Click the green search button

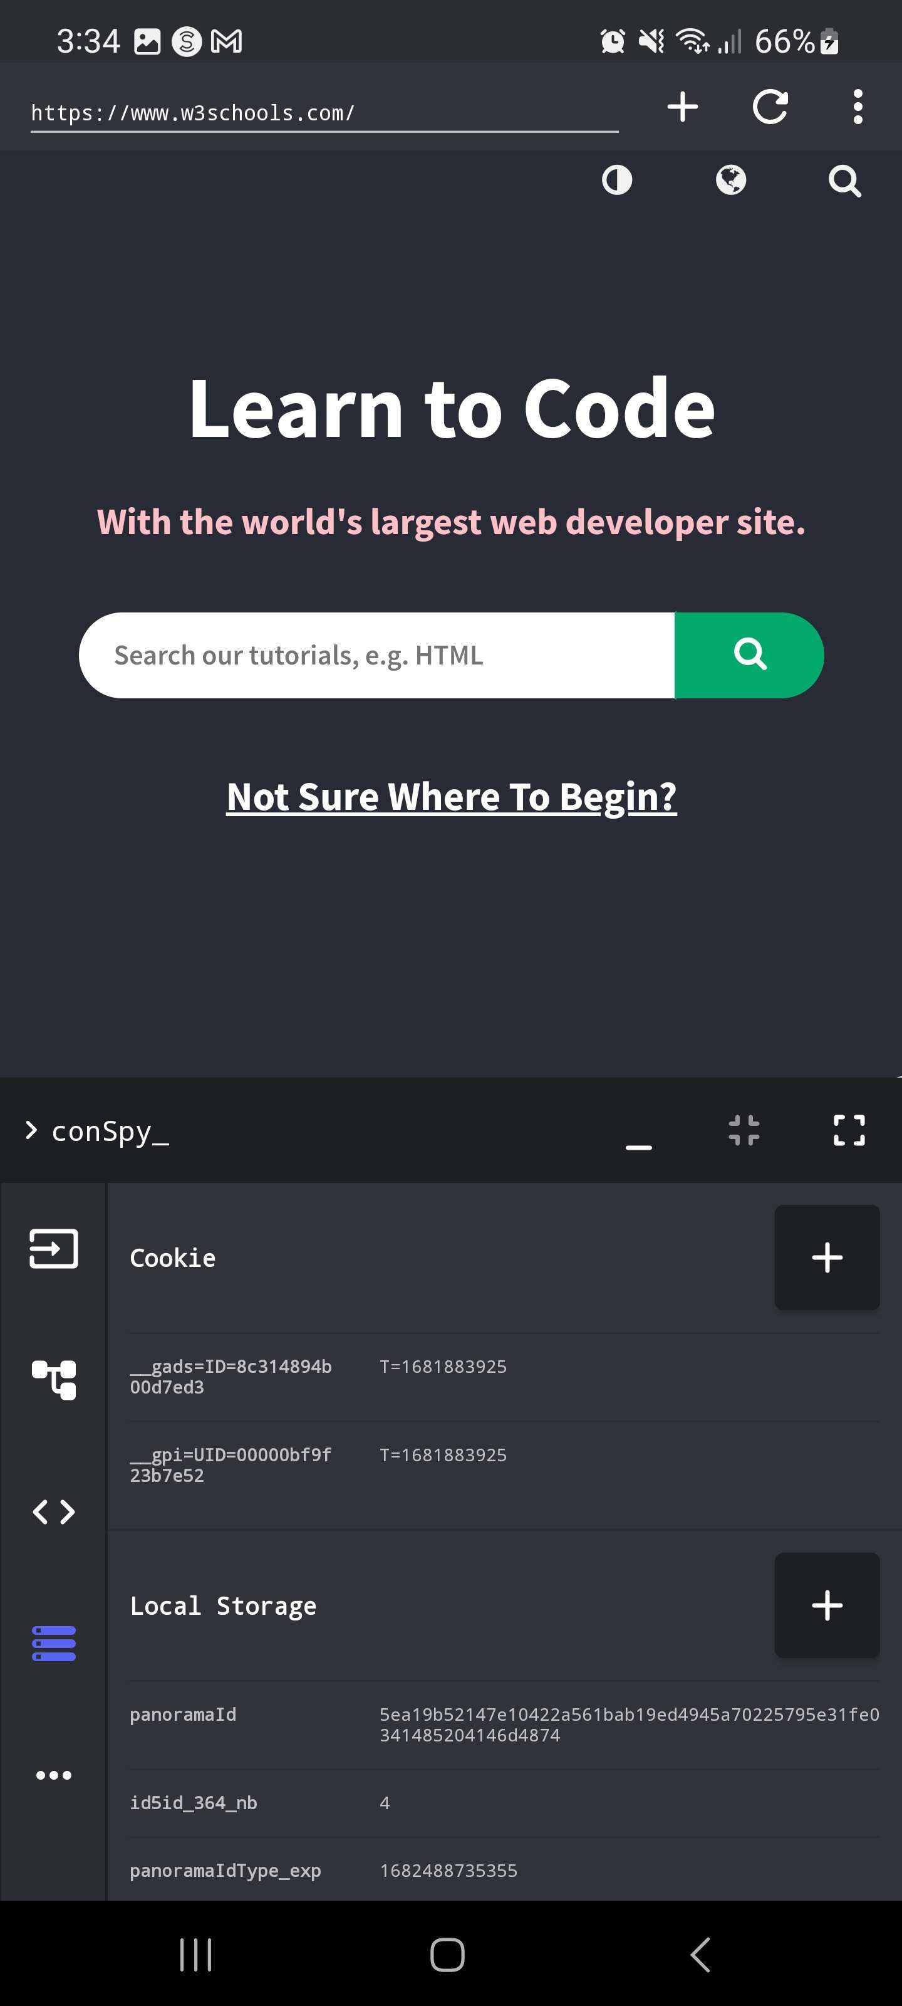(x=749, y=655)
